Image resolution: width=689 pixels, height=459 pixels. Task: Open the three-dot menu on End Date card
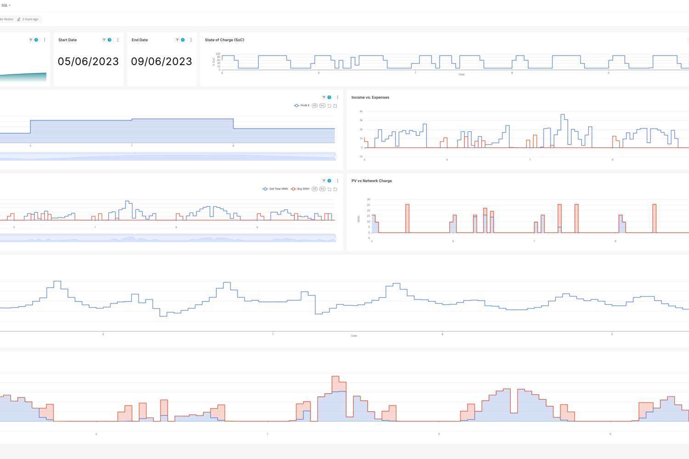191,40
